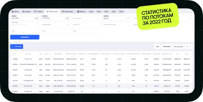
Task: Select stream ID 184470
Action: click(15, 75)
